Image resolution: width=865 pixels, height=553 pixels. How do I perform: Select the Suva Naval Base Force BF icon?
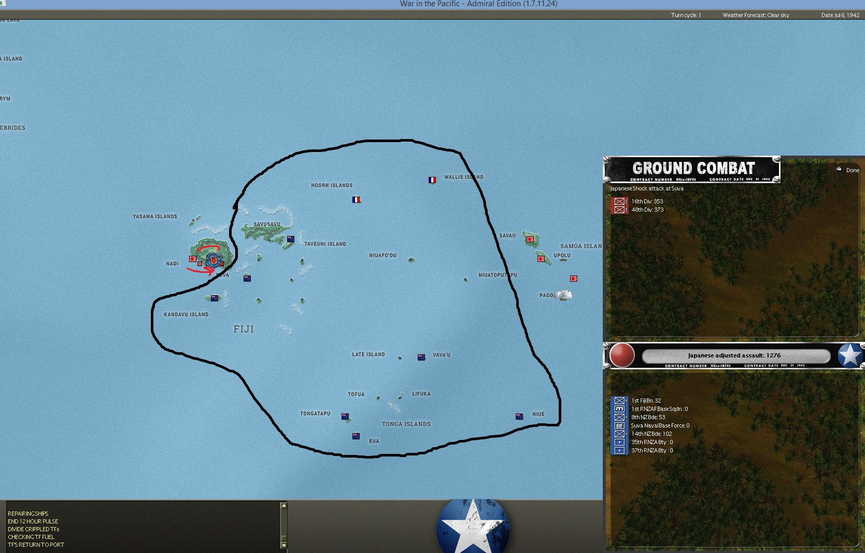point(619,425)
